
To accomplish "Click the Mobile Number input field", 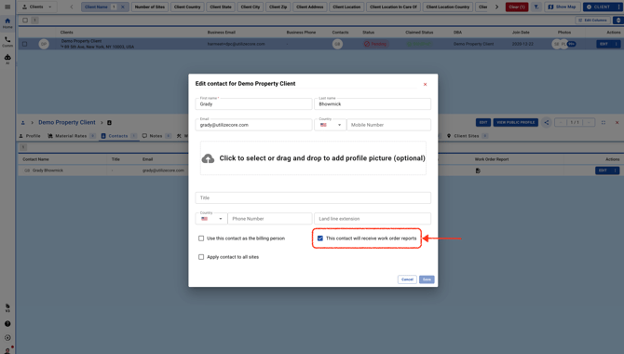I will (x=388, y=125).
